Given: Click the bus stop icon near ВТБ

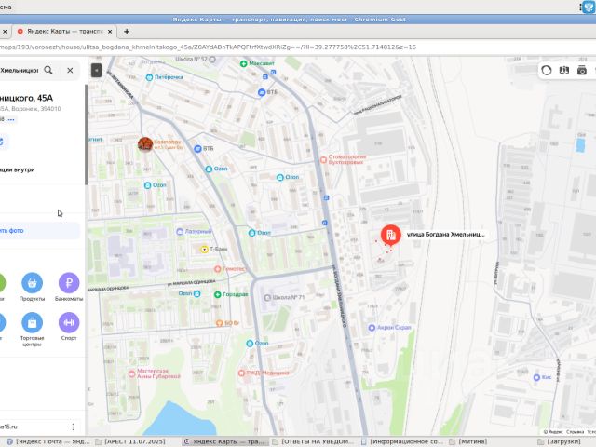Looking at the screenshot, I should click(265, 76).
